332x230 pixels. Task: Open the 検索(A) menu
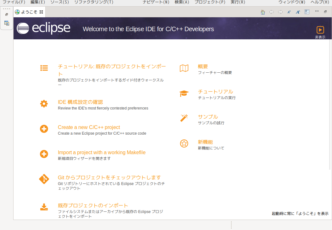click(182, 2)
